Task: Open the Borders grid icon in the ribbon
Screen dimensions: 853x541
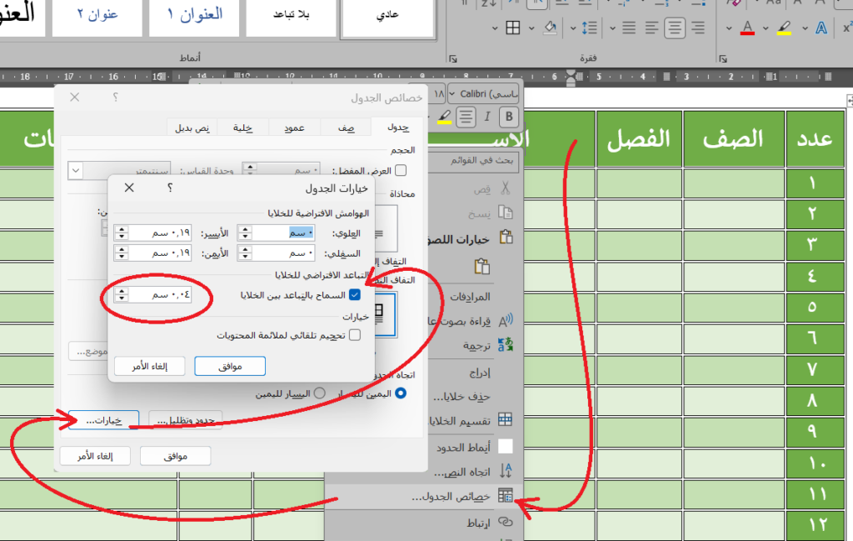Action: click(x=513, y=28)
